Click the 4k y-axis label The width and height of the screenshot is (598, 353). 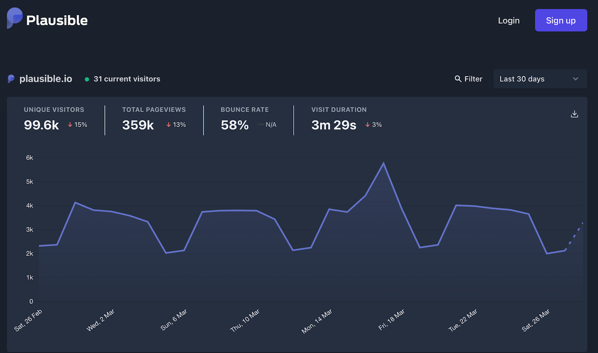pos(29,205)
